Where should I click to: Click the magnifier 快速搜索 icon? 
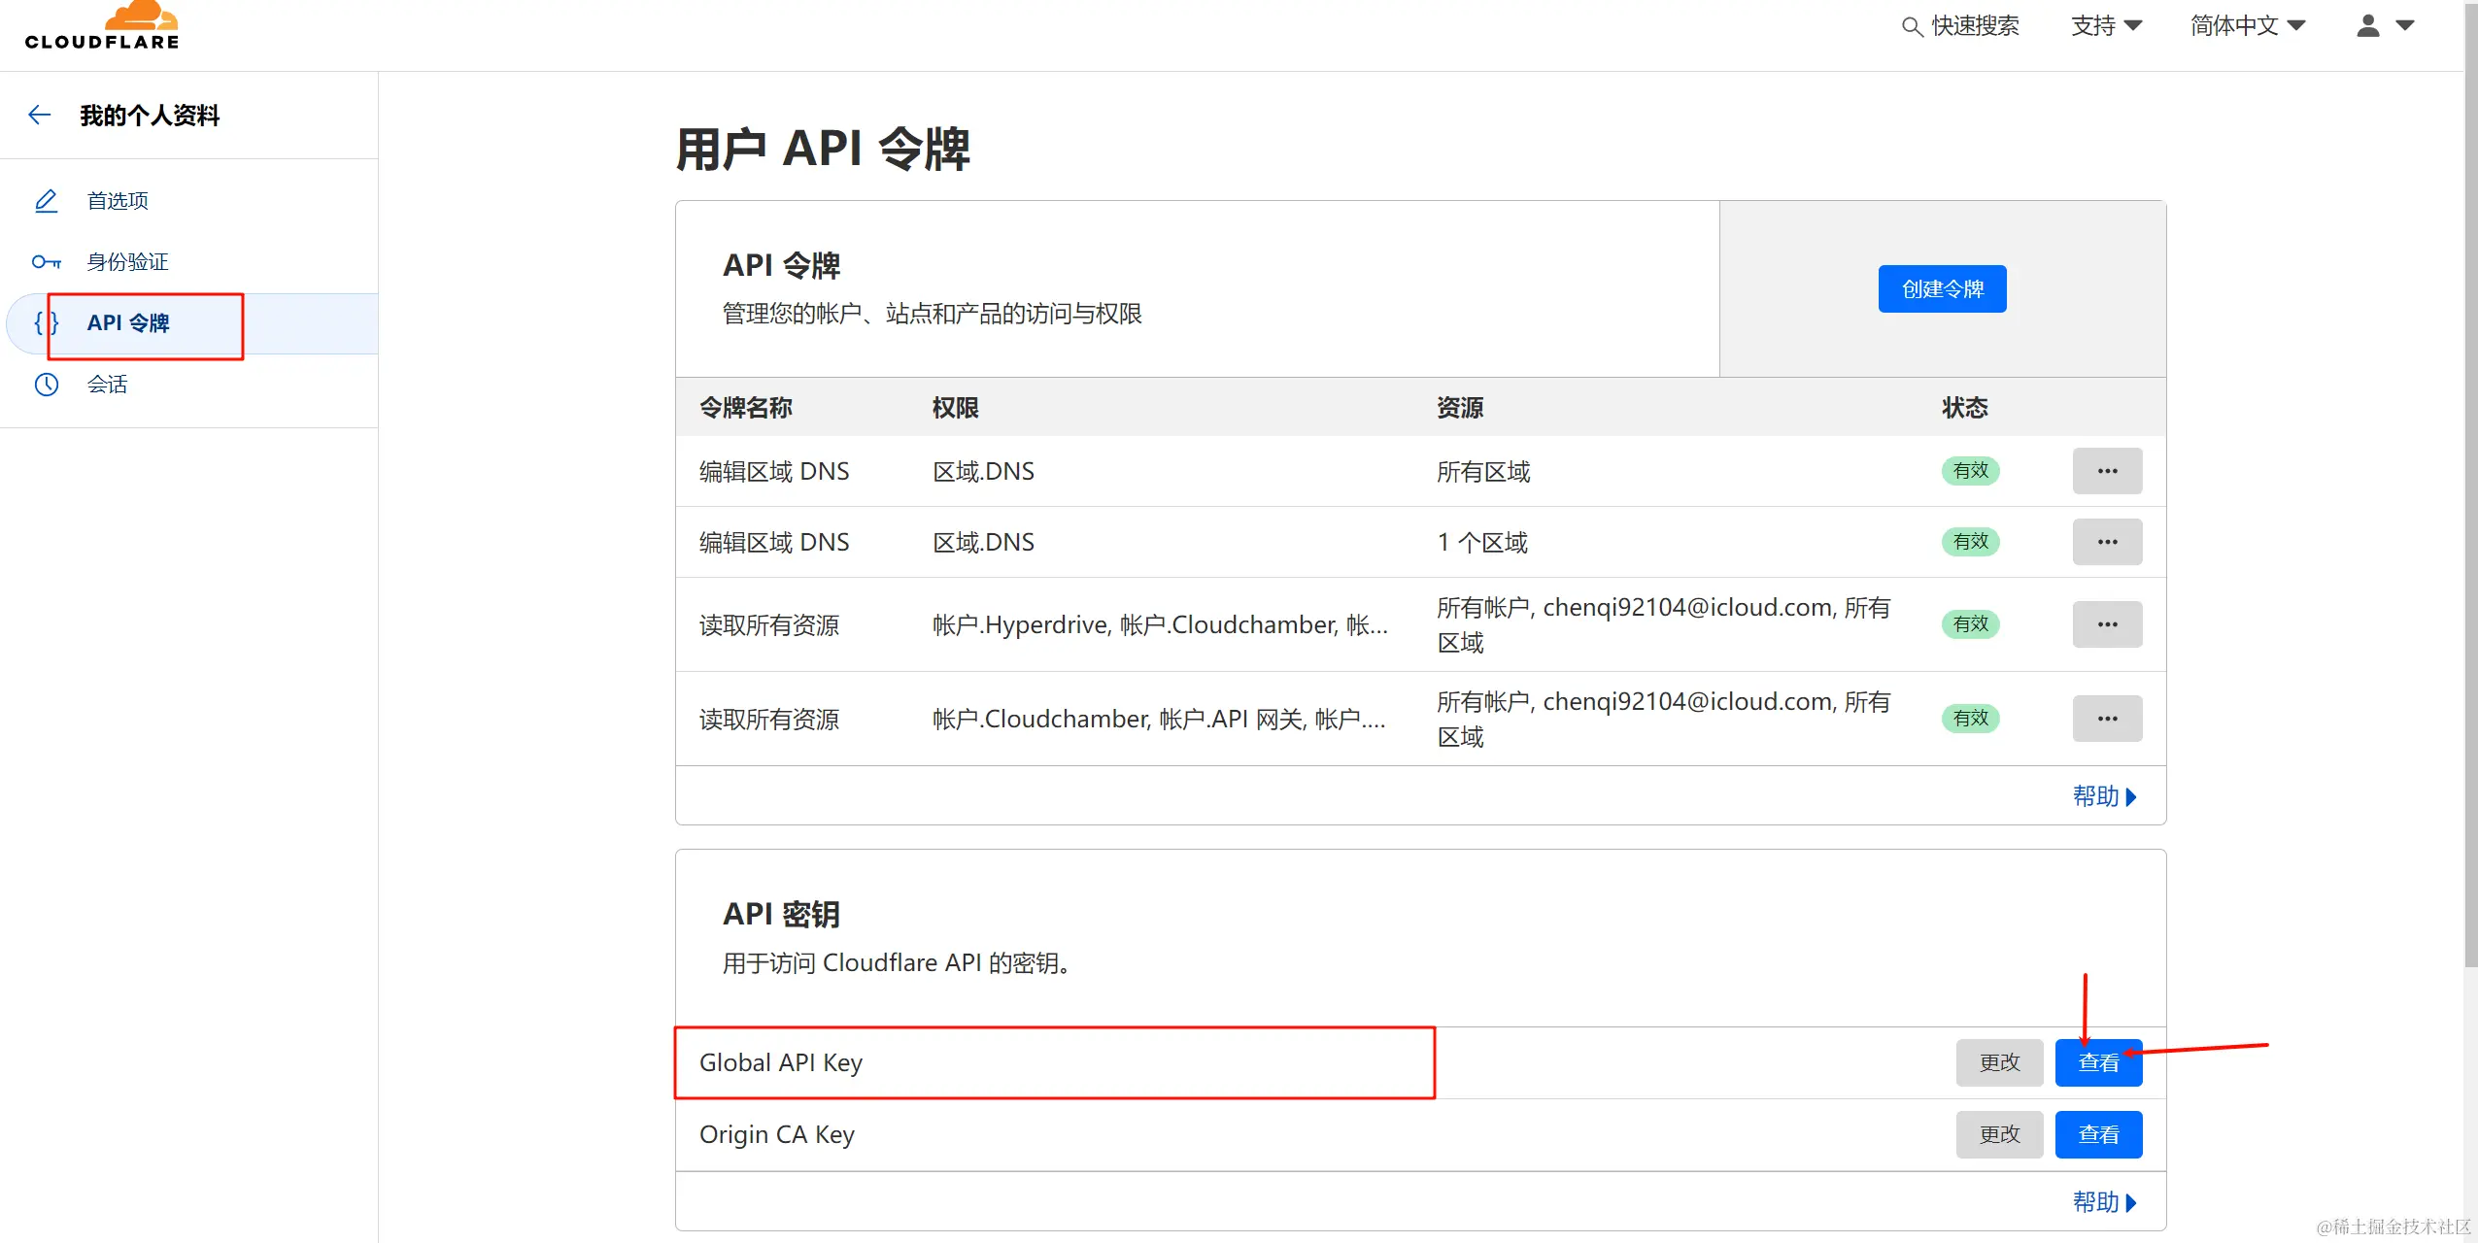pyautogui.click(x=1911, y=26)
